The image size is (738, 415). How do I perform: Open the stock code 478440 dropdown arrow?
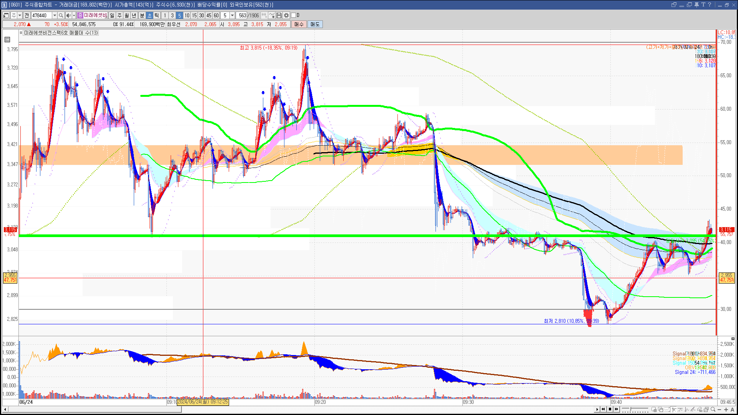coord(55,15)
